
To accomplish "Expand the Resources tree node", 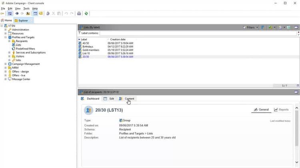I will 6,34.
